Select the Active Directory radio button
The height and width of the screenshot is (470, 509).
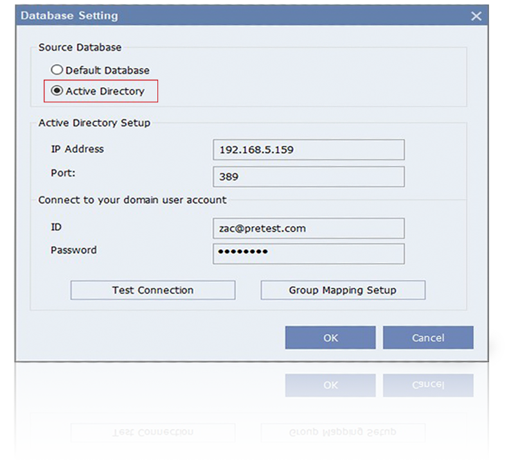tap(57, 91)
